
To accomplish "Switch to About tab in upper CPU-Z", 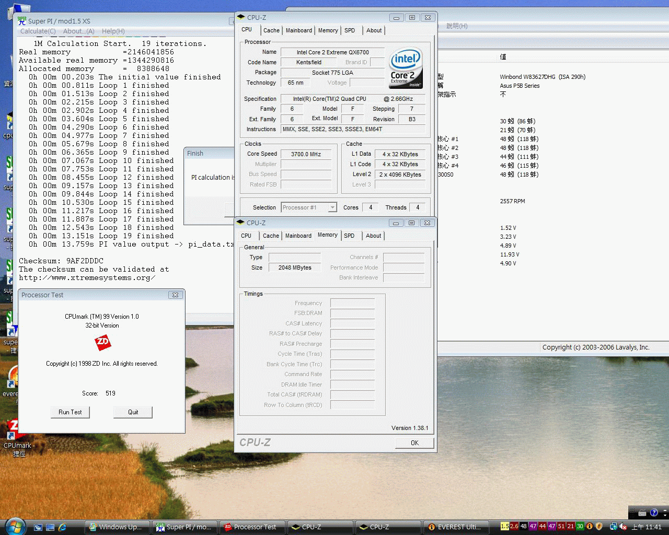I will coord(374,30).
